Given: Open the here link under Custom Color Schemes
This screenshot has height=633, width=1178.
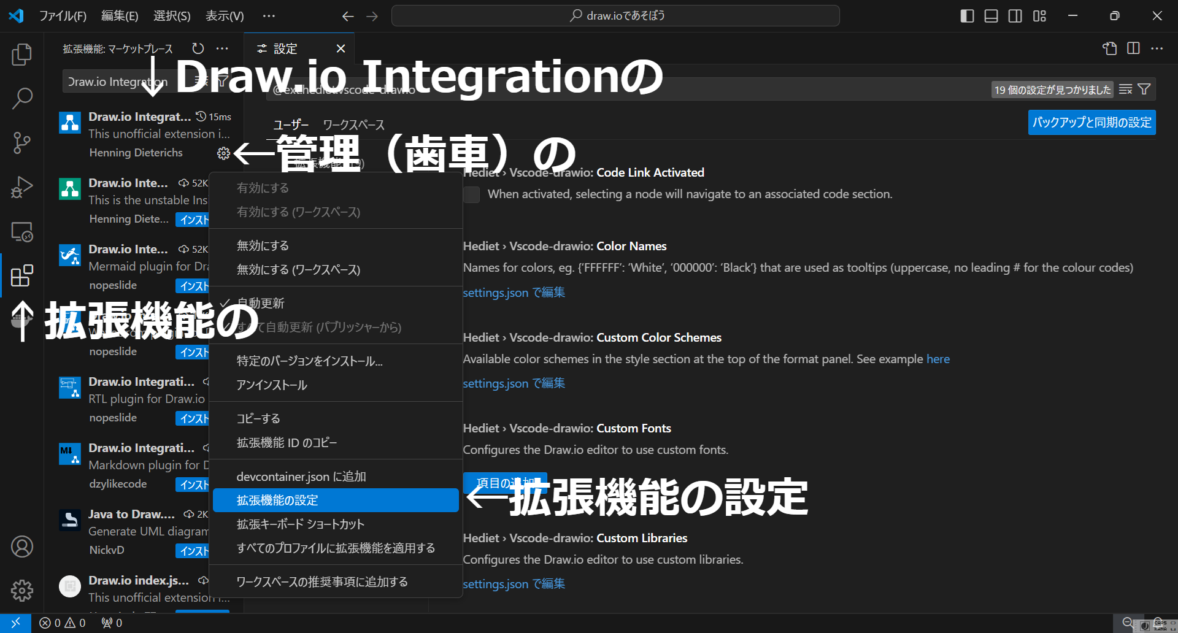Looking at the screenshot, I should 938,359.
